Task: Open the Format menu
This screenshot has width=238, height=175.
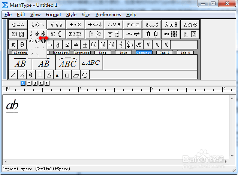Action: tap(54, 15)
